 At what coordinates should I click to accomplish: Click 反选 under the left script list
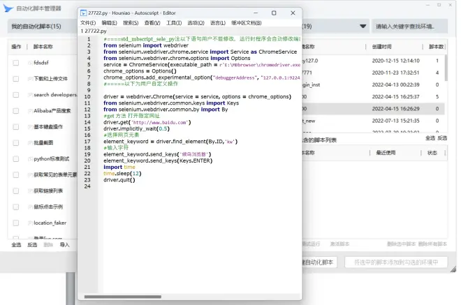[x=32, y=245]
